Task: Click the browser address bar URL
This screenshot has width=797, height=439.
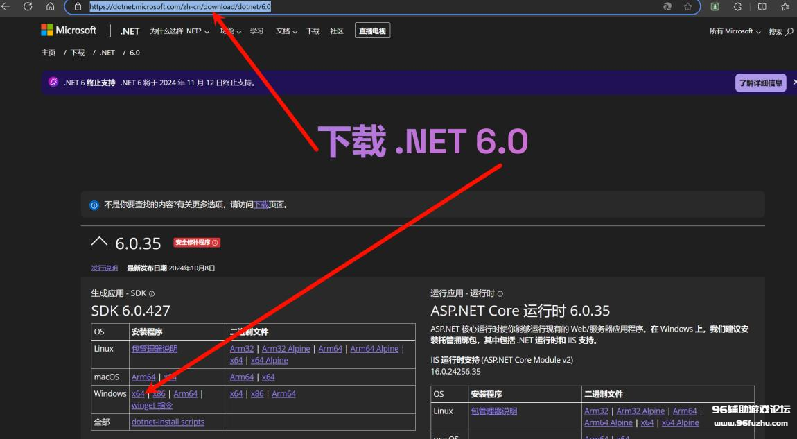Action: click(x=180, y=6)
